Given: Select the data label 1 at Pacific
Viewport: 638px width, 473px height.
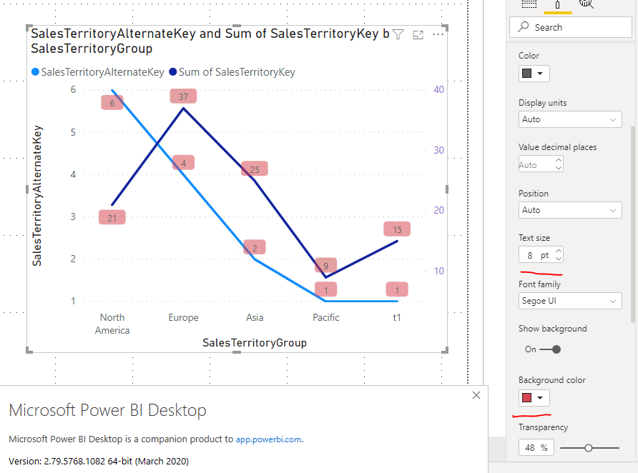Looking at the screenshot, I should (x=326, y=290).
